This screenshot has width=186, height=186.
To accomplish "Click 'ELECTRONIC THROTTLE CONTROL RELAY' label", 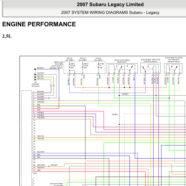I will [x=150, y=60].
